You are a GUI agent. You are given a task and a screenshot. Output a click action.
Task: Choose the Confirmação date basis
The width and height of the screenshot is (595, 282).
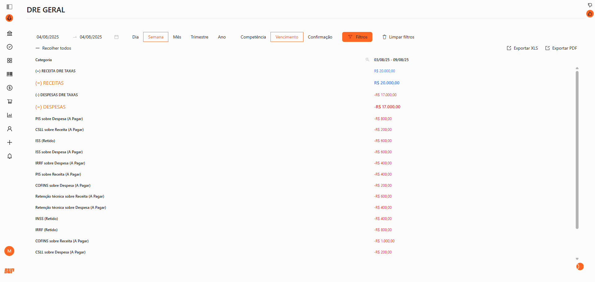(320, 37)
